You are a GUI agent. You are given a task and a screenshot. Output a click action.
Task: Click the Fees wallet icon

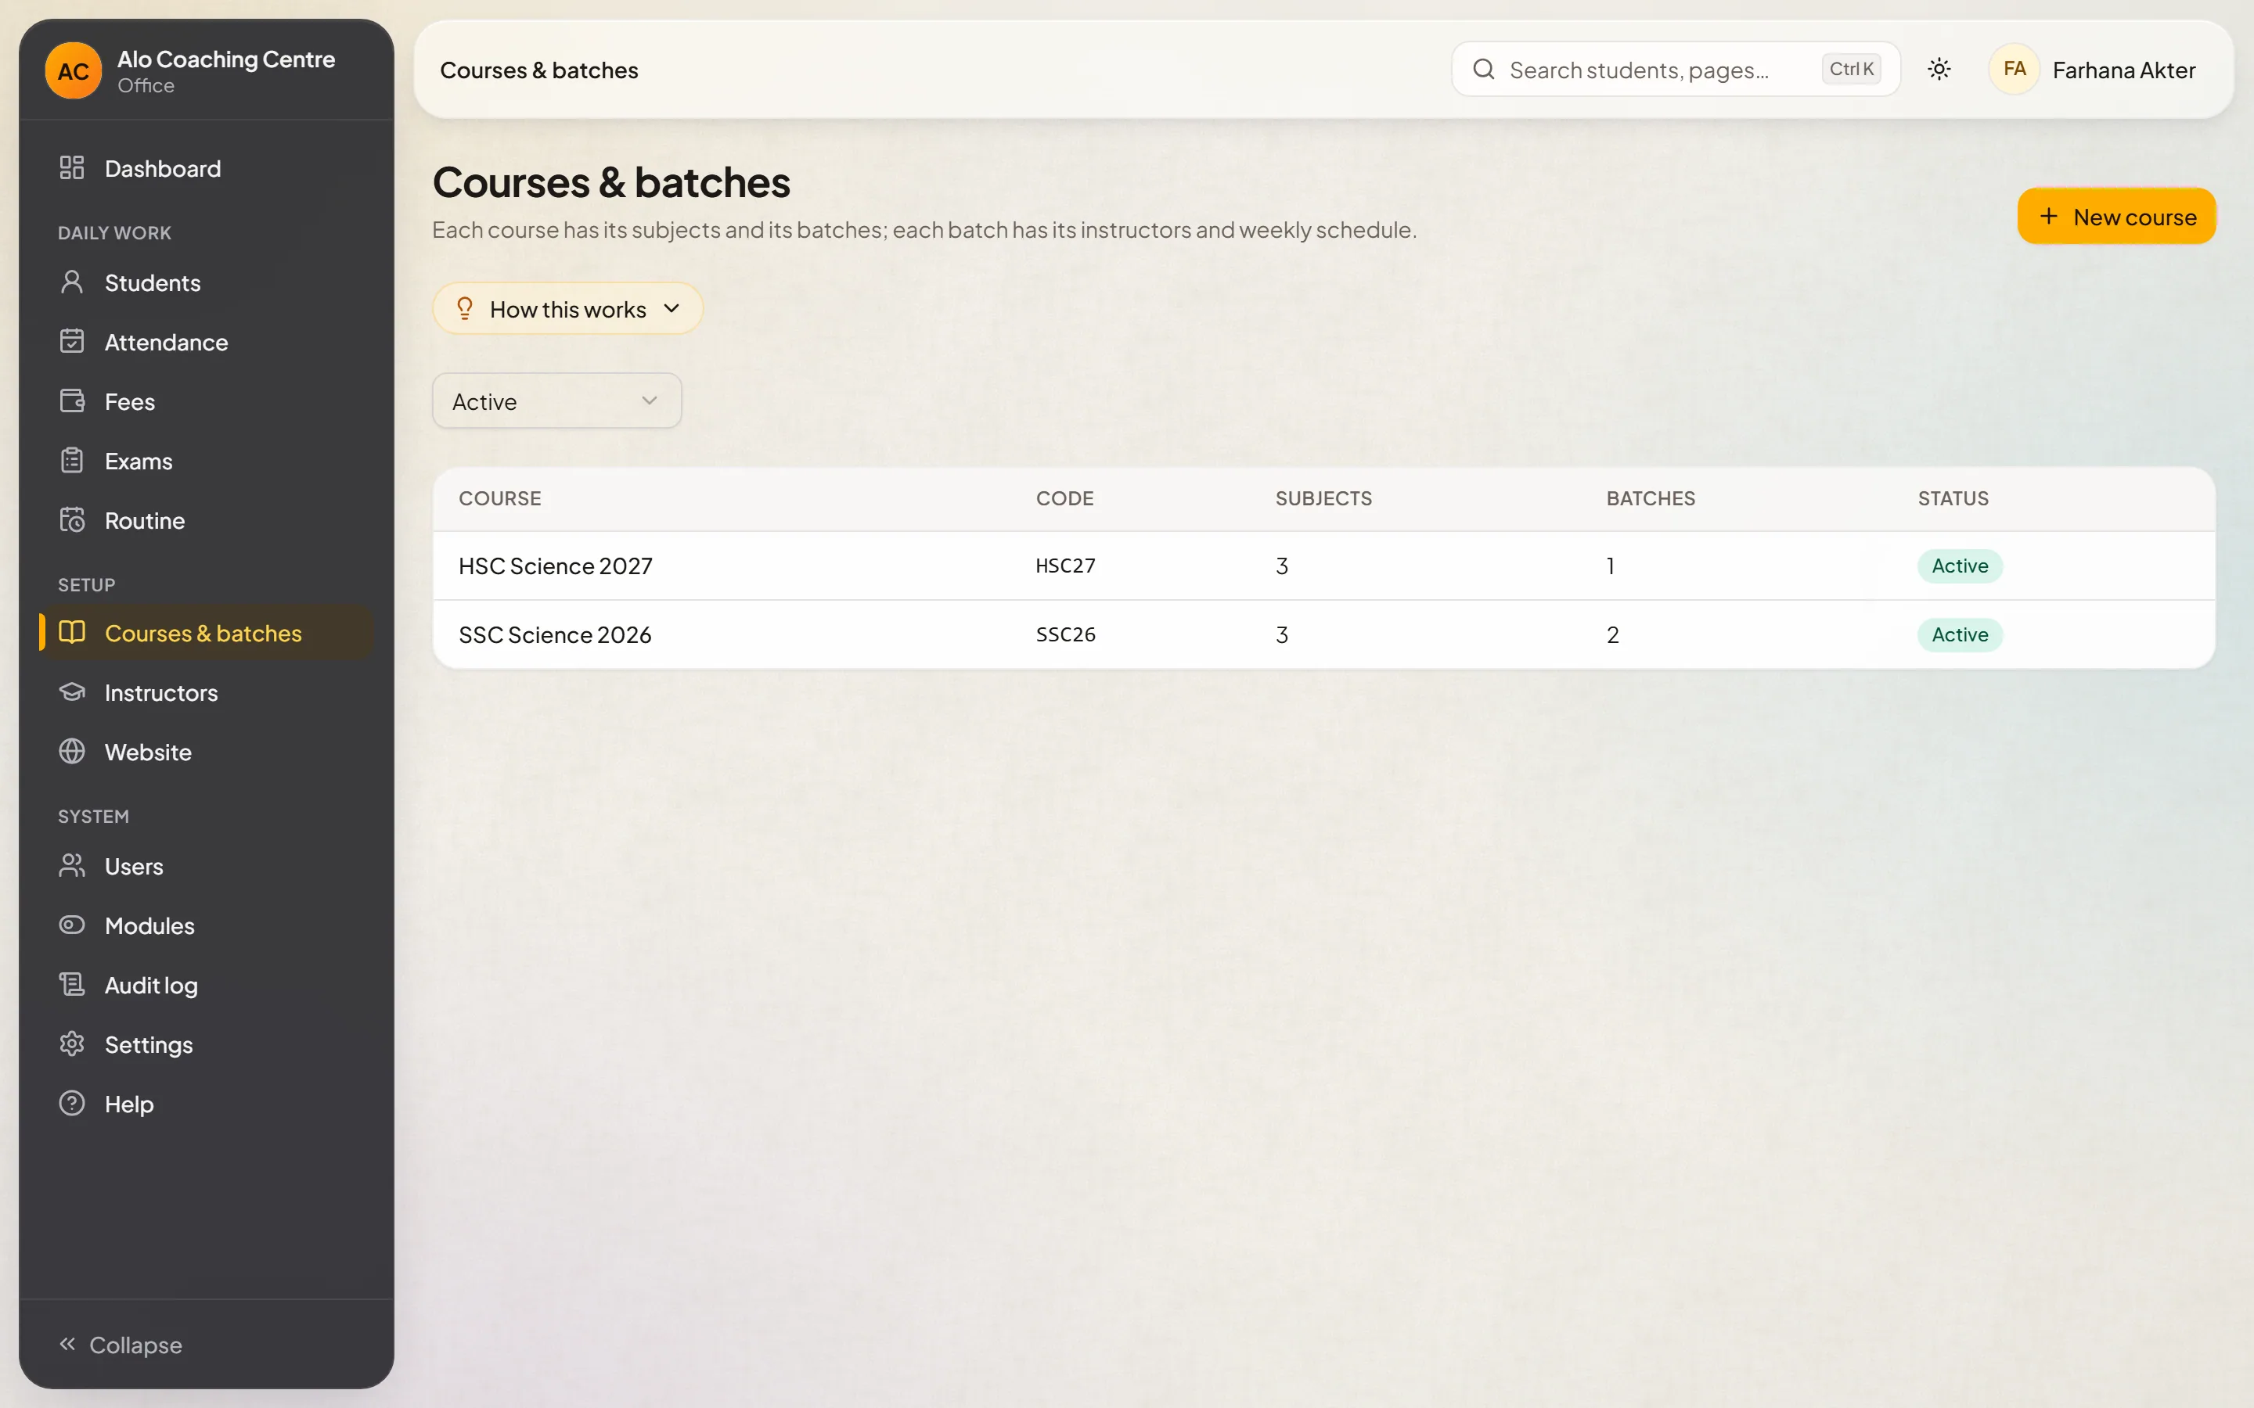coord(72,401)
